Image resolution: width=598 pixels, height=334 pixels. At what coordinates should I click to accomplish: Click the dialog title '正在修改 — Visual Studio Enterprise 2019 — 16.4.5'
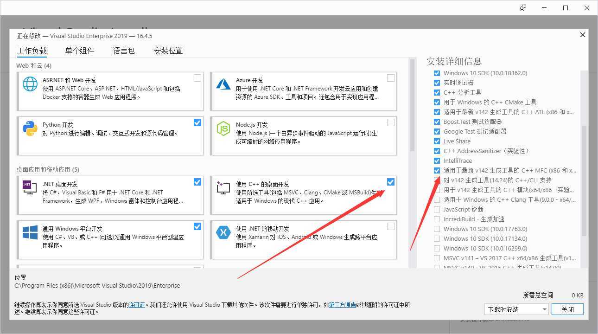85,36
